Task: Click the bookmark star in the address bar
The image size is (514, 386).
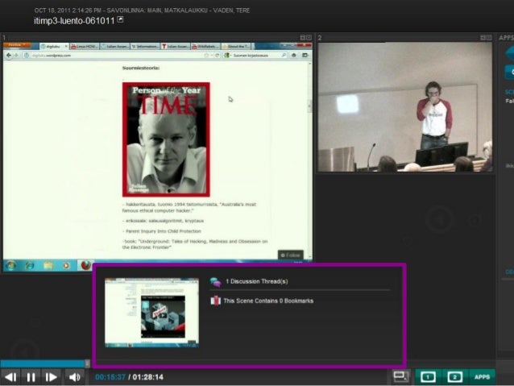Action: coord(206,56)
